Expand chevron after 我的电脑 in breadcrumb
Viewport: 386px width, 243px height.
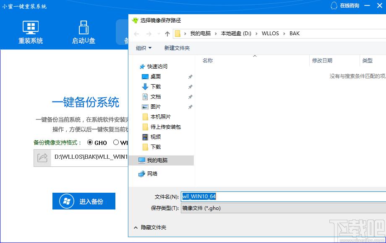coord(216,34)
